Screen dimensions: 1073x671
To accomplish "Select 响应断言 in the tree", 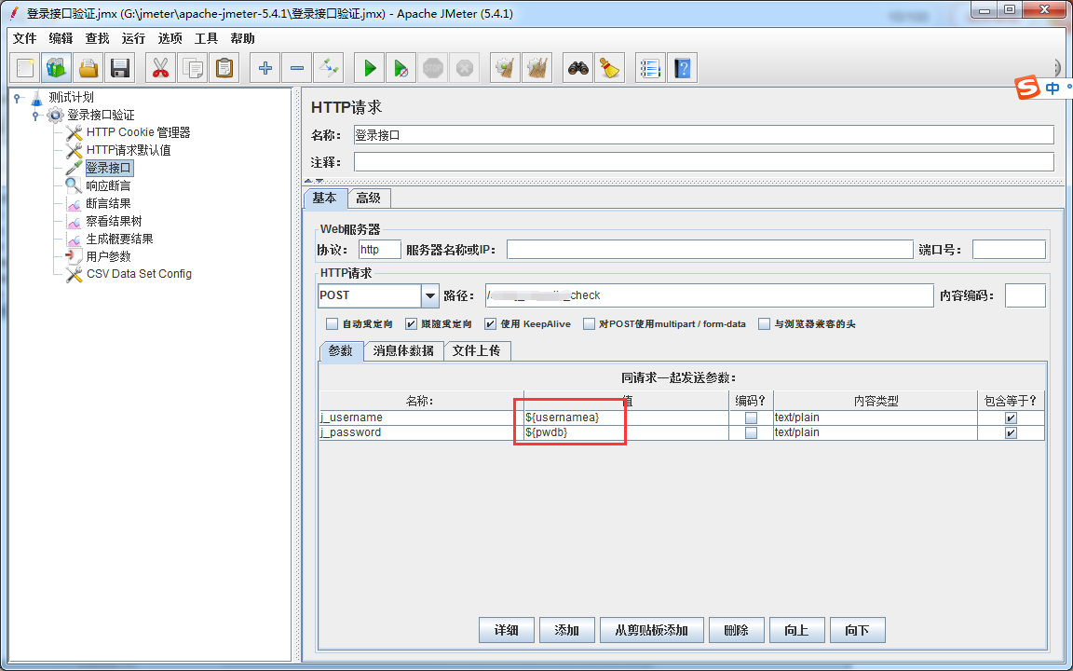I will click(x=108, y=185).
